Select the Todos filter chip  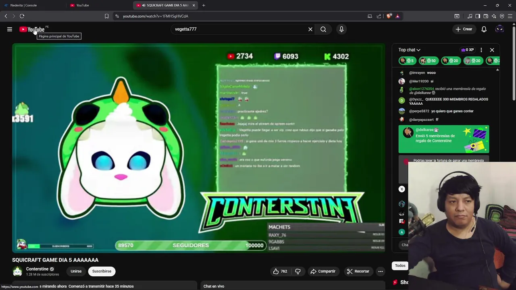pos(400,265)
